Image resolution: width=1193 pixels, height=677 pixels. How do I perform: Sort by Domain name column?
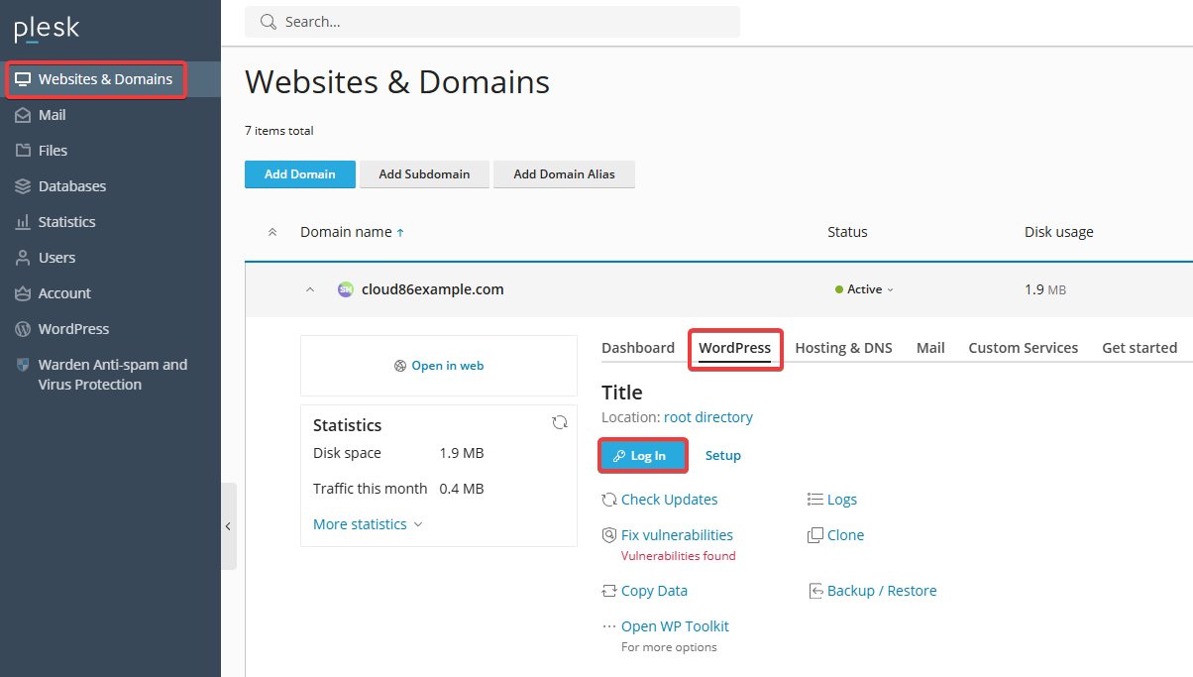point(352,232)
